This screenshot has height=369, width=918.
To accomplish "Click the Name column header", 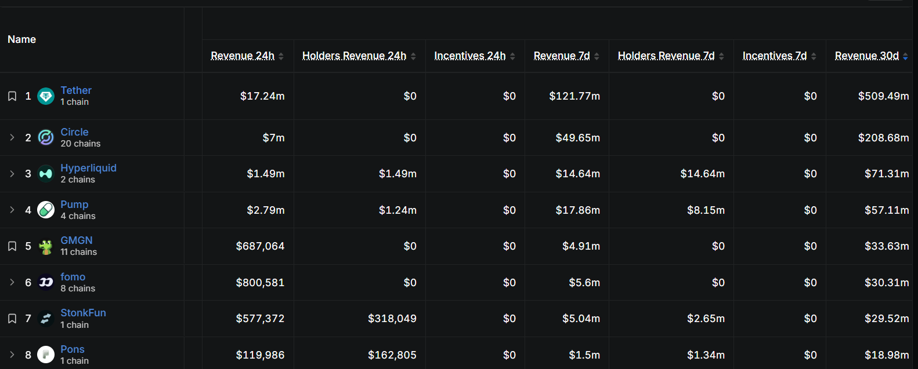I will [21, 39].
